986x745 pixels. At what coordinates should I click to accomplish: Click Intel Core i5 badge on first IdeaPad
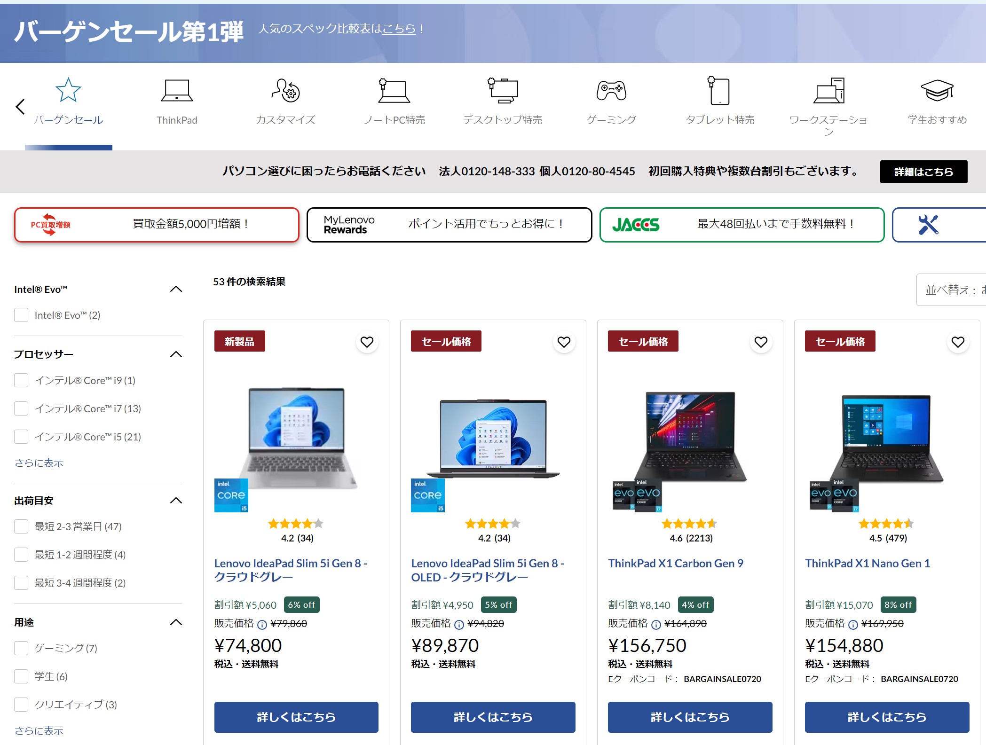click(231, 495)
